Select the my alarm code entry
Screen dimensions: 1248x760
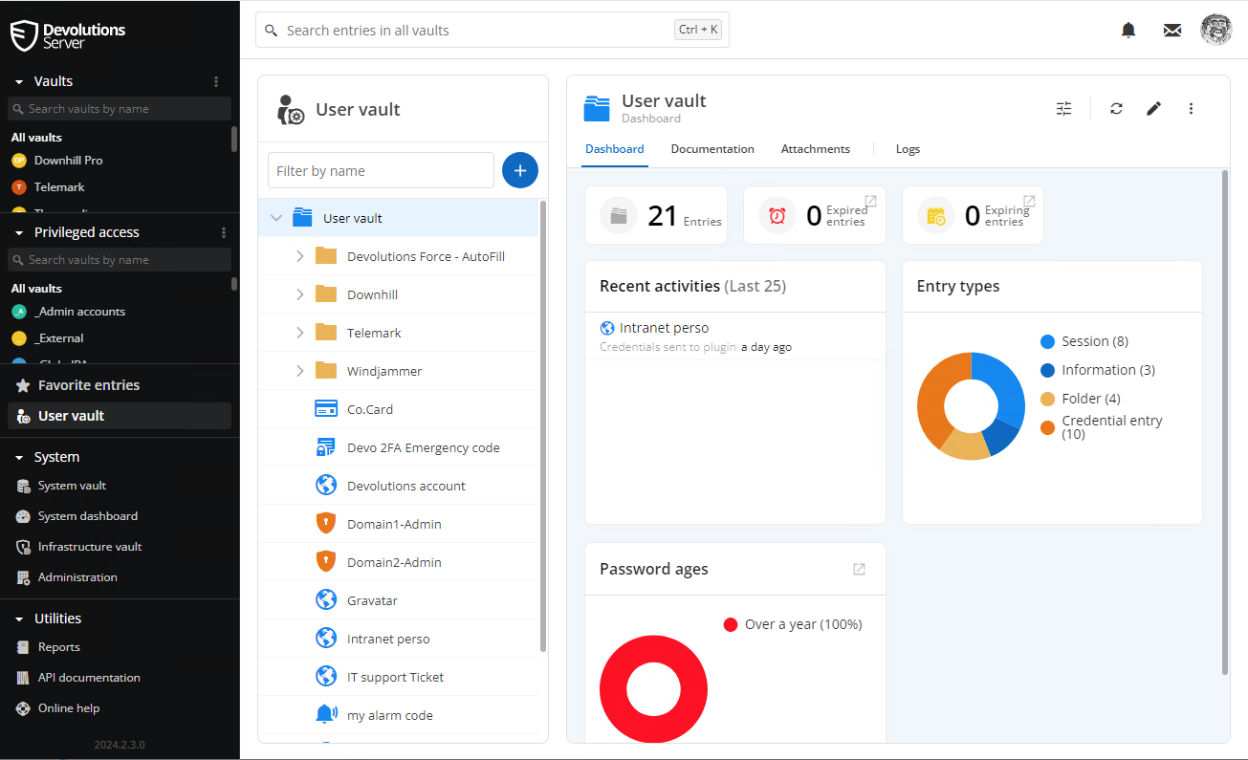click(399, 715)
